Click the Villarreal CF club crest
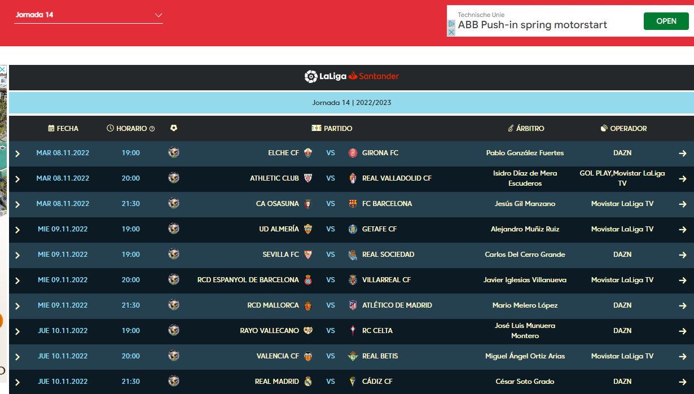Viewport: 694px width, 394px height. (x=353, y=280)
